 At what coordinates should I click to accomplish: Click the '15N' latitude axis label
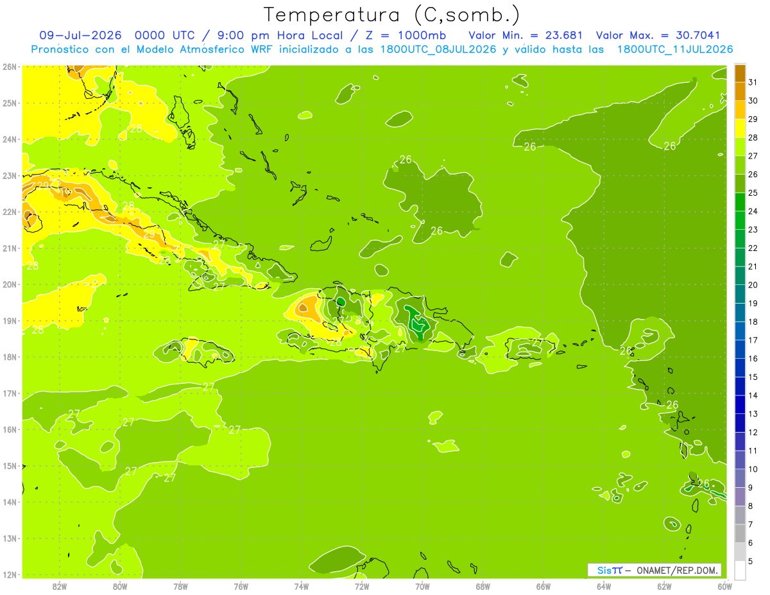pos(10,466)
